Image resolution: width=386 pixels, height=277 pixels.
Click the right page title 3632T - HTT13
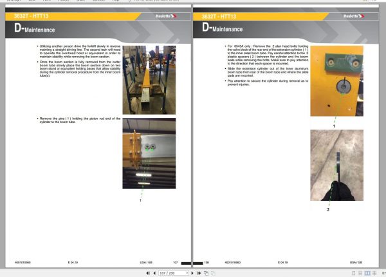coord(219,17)
